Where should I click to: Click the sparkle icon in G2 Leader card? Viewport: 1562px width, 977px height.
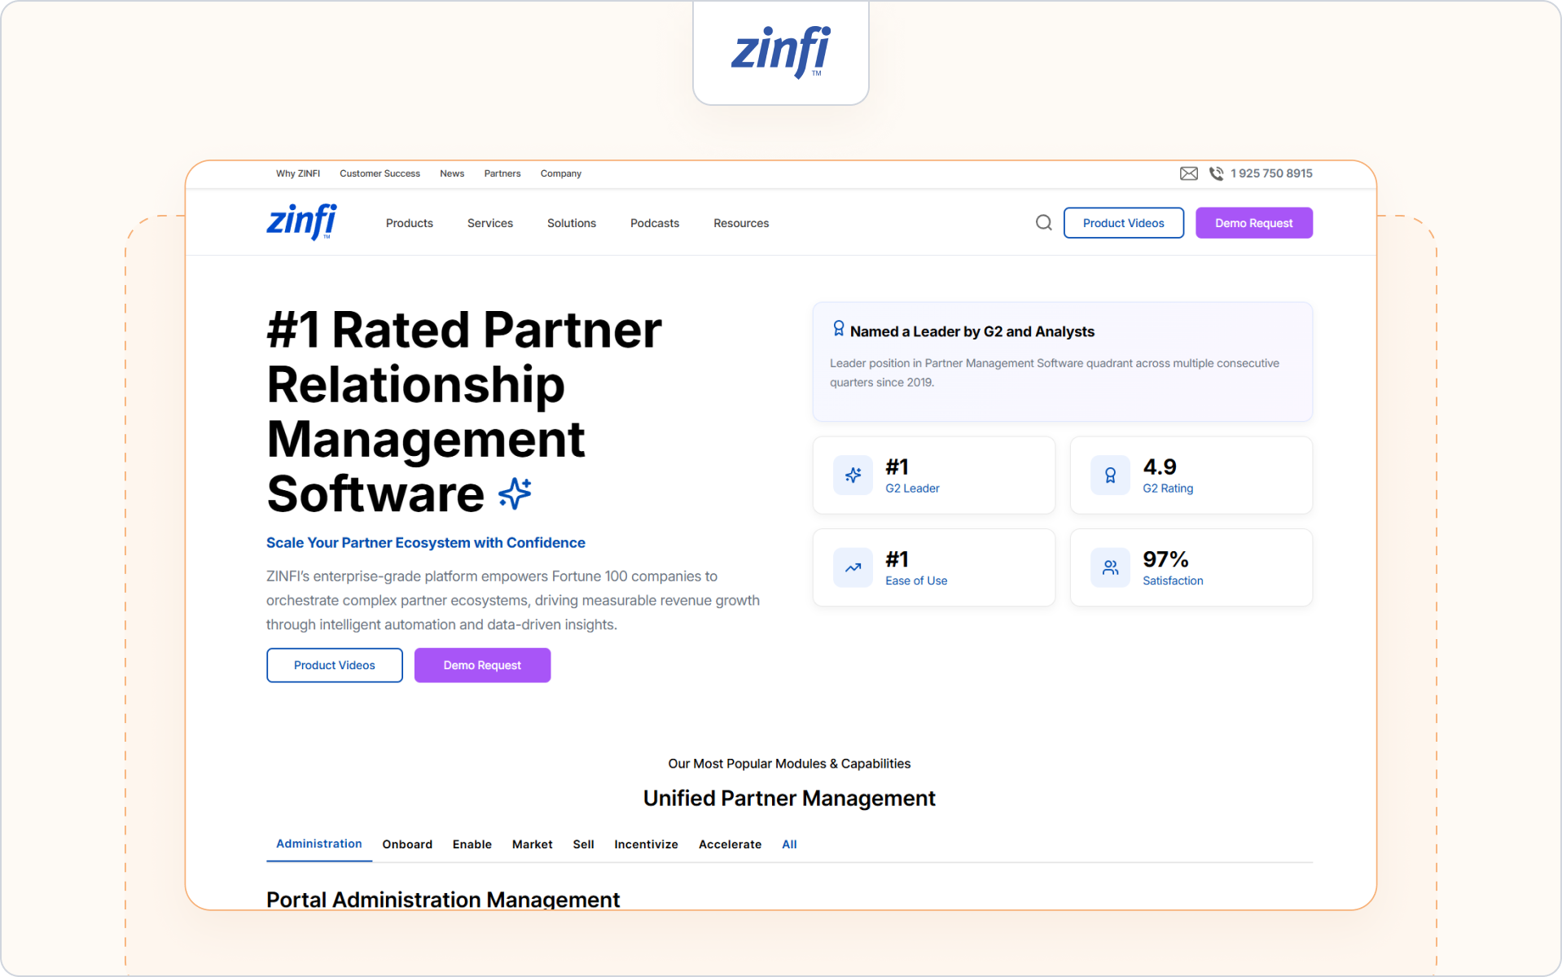pyautogui.click(x=853, y=475)
